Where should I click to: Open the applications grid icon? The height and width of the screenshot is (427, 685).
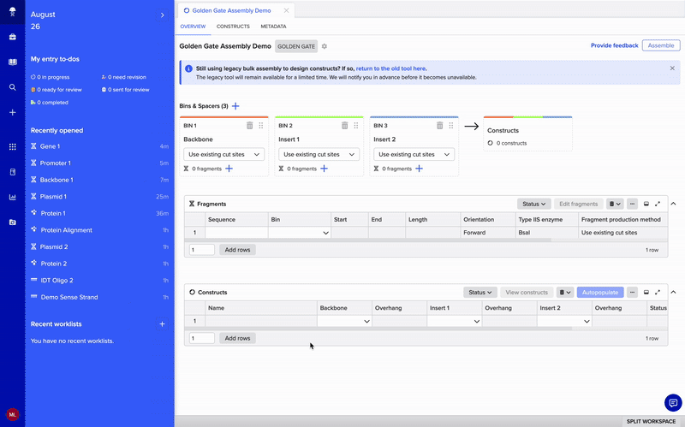(12, 146)
